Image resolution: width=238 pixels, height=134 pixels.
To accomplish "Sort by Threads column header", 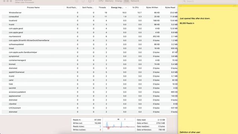I will [102, 7].
